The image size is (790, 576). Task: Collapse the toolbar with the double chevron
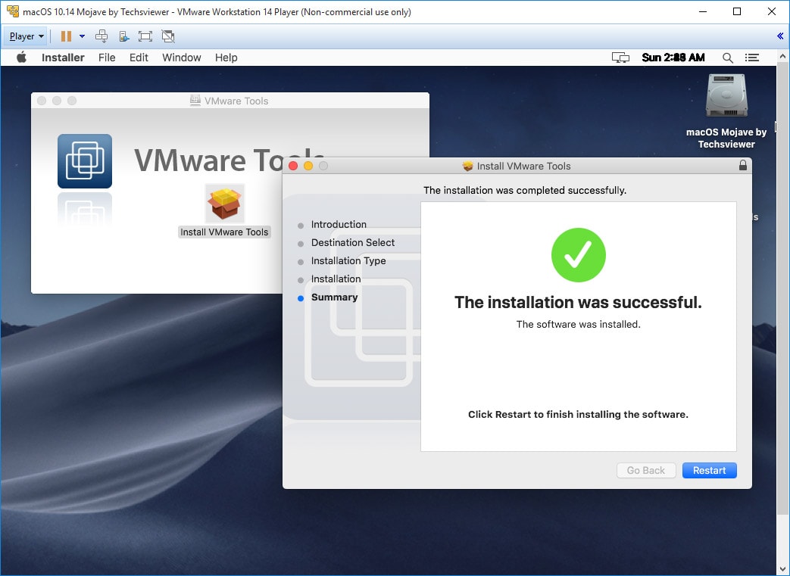[x=780, y=36]
